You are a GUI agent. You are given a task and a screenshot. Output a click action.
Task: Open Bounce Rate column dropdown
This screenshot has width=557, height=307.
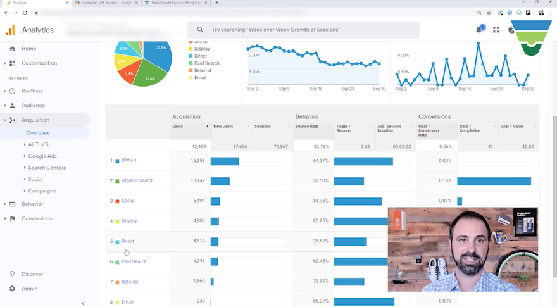330,127
